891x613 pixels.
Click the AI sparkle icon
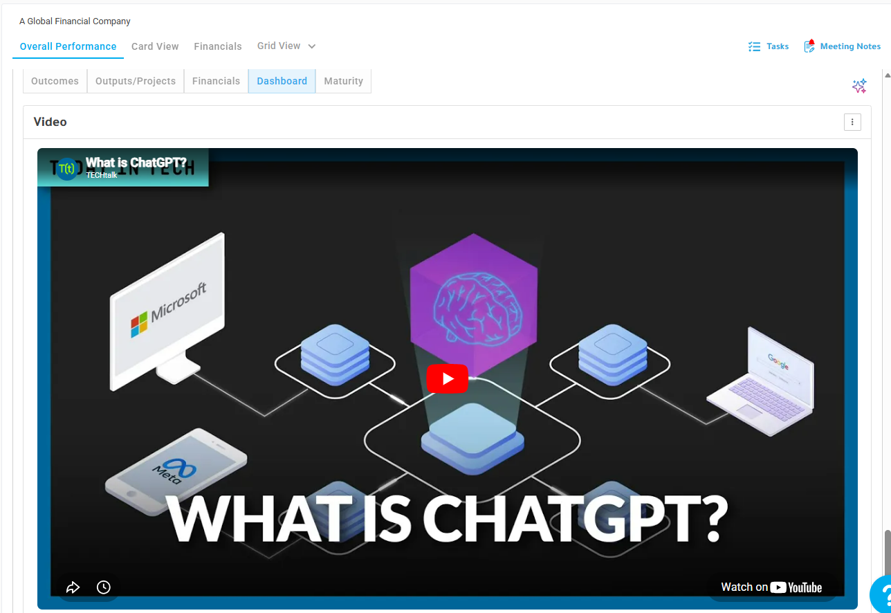pyautogui.click(x=859, y=86)
